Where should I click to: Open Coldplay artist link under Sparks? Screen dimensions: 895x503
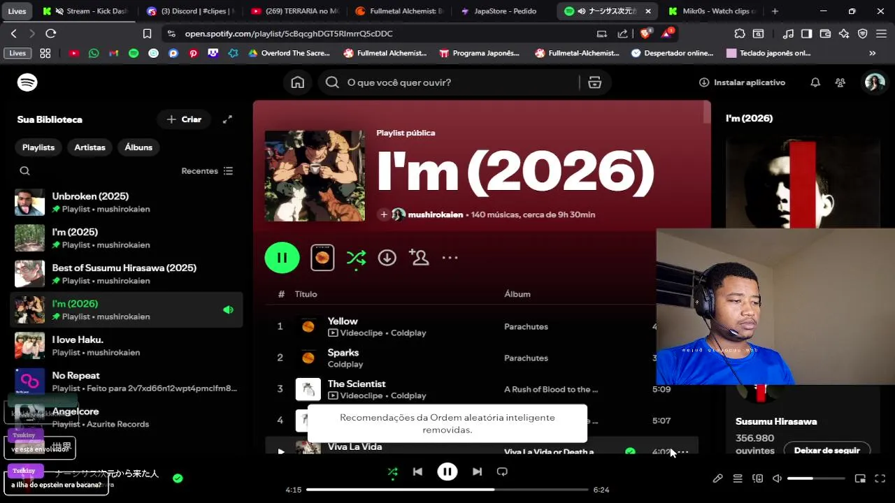pyautogui.click(x=345, y=364)
